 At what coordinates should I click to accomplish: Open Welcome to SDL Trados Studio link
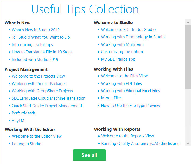tap(128, 30)
